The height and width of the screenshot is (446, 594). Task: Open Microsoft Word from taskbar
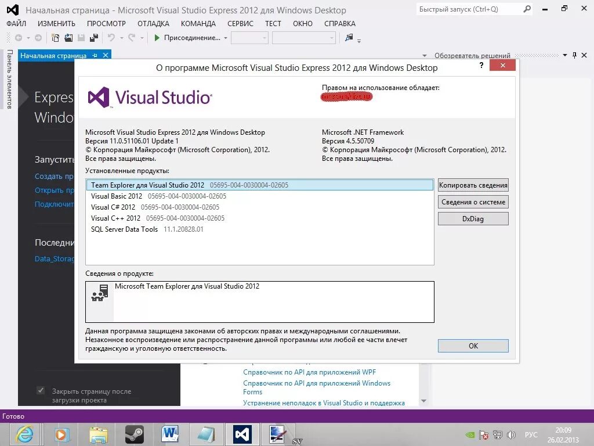coord(170,434)
